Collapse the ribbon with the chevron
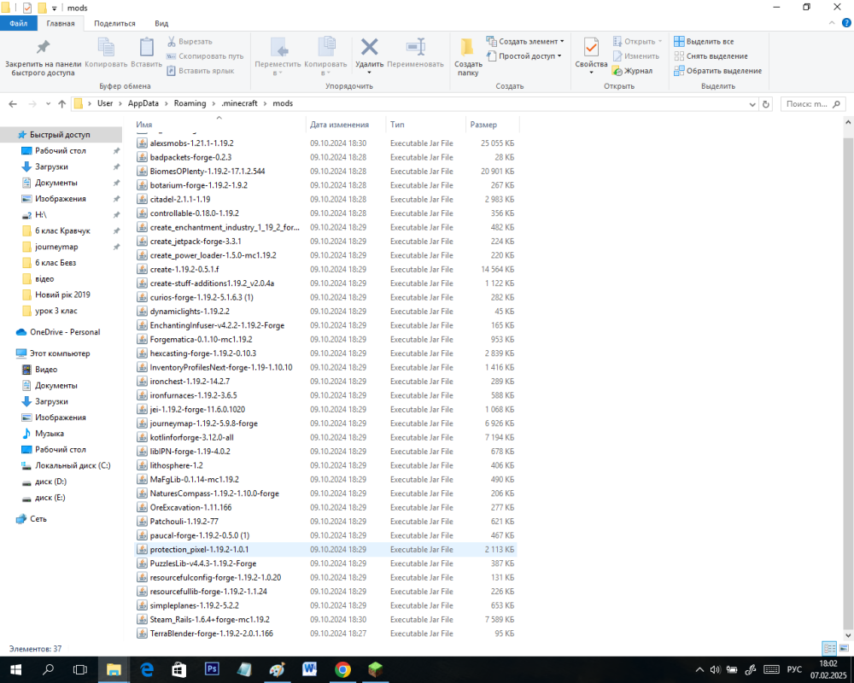The height and width of the screenshot is (683, 854). click(x=832, y=23)
